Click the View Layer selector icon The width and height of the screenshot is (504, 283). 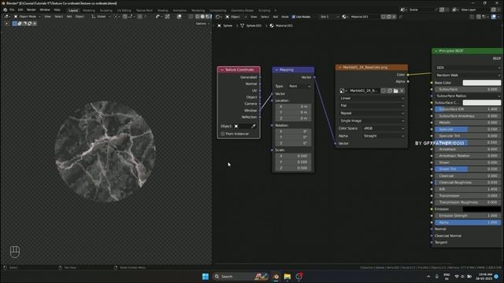pyautogui.click(x=455, y=9)
